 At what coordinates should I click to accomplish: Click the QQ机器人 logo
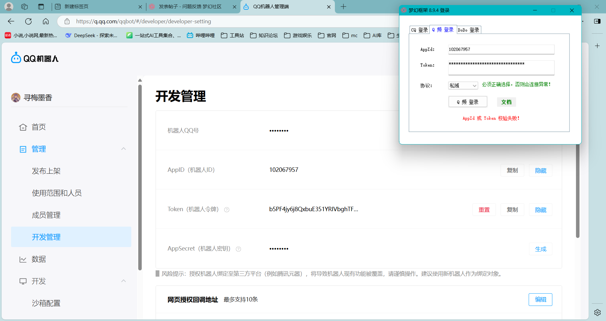(x=35, y=58)
